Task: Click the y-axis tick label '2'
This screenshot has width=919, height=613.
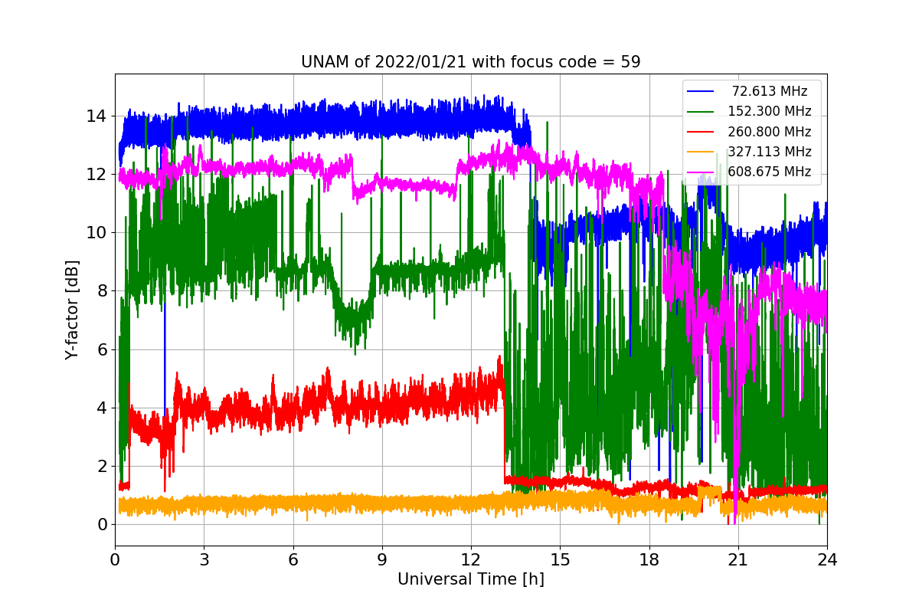Action: 101,467
